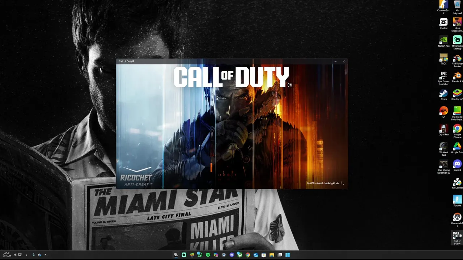This screenshot has width=463, height=260.
Task: Open File Explorer from the taskbar
Action: tap(272, 255)
